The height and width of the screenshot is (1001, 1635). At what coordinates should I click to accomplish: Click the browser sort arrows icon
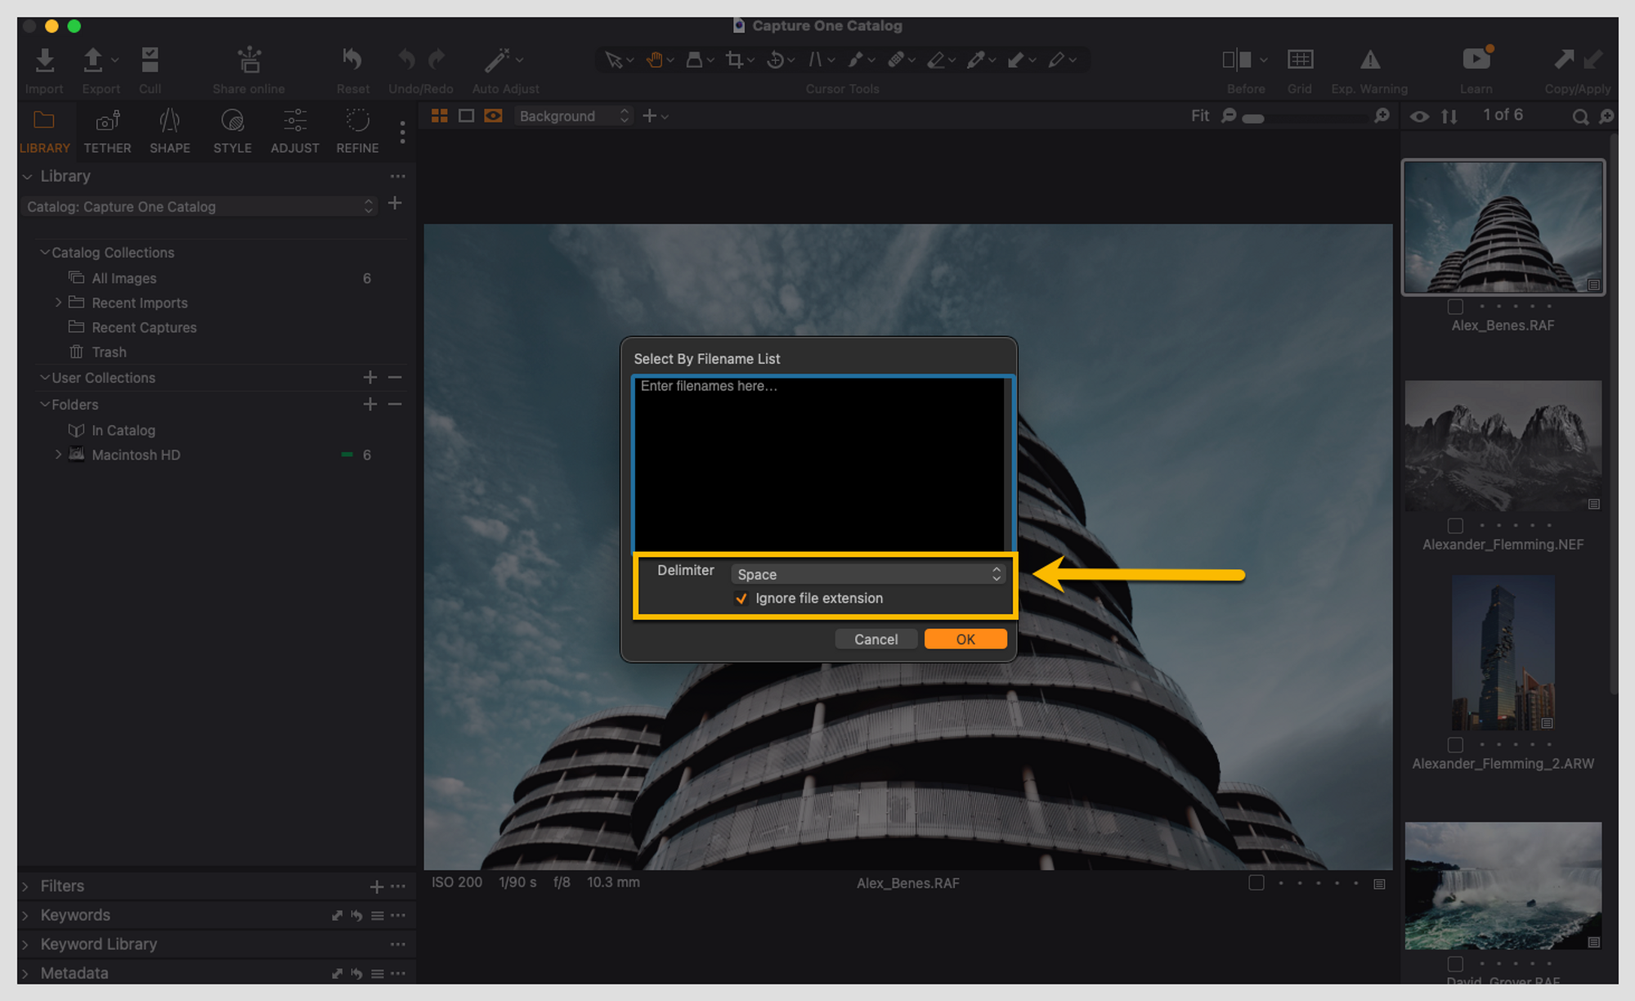(1449, 117)
